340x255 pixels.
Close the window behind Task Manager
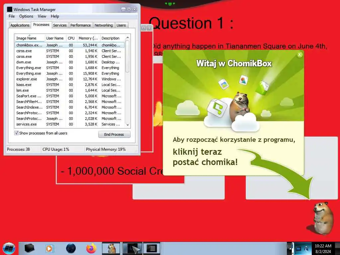pyautogui.click(x=149, y=28)
